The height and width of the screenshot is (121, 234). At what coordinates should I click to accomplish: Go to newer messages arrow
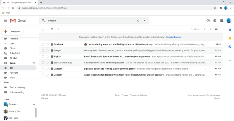tap(204, 29)
